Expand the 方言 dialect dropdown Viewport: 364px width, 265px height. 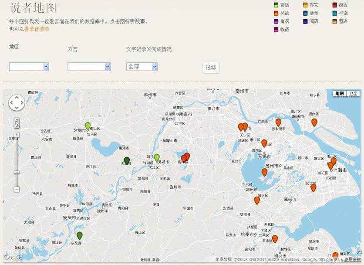point(89,67)
